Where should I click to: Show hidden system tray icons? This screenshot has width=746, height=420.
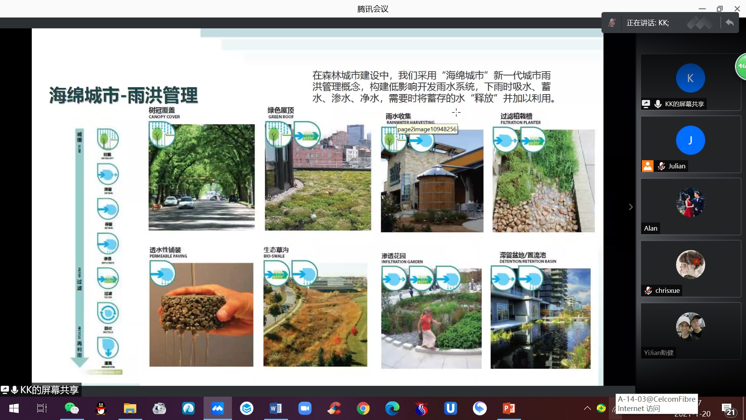pyautogui.click(x=587, y=408)
